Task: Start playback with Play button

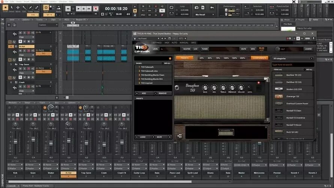Action: coord(78,9)
